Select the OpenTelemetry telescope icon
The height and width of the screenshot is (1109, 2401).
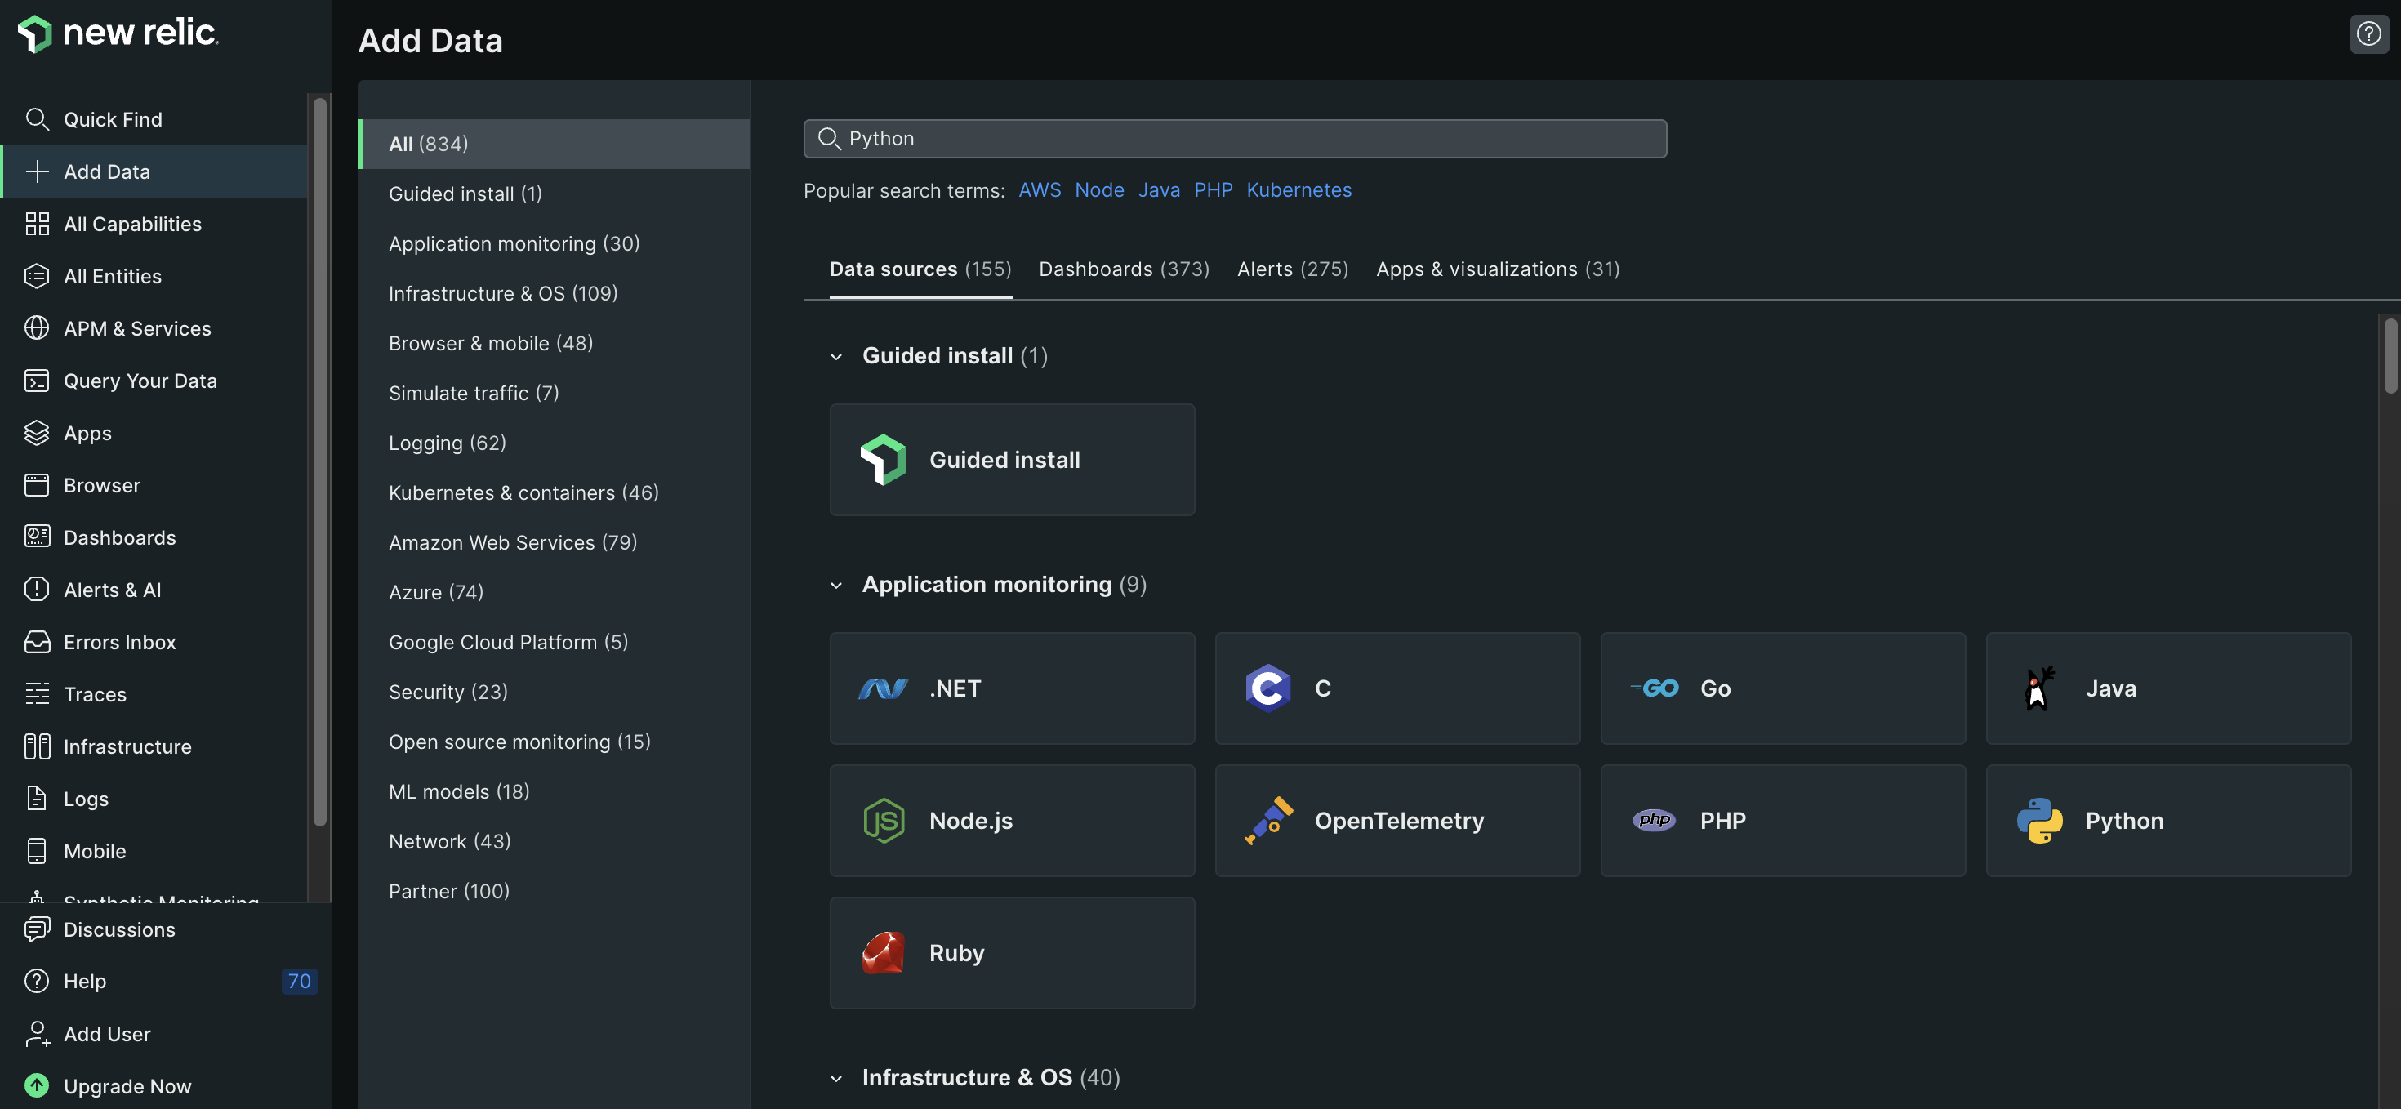click(1267, 820)
